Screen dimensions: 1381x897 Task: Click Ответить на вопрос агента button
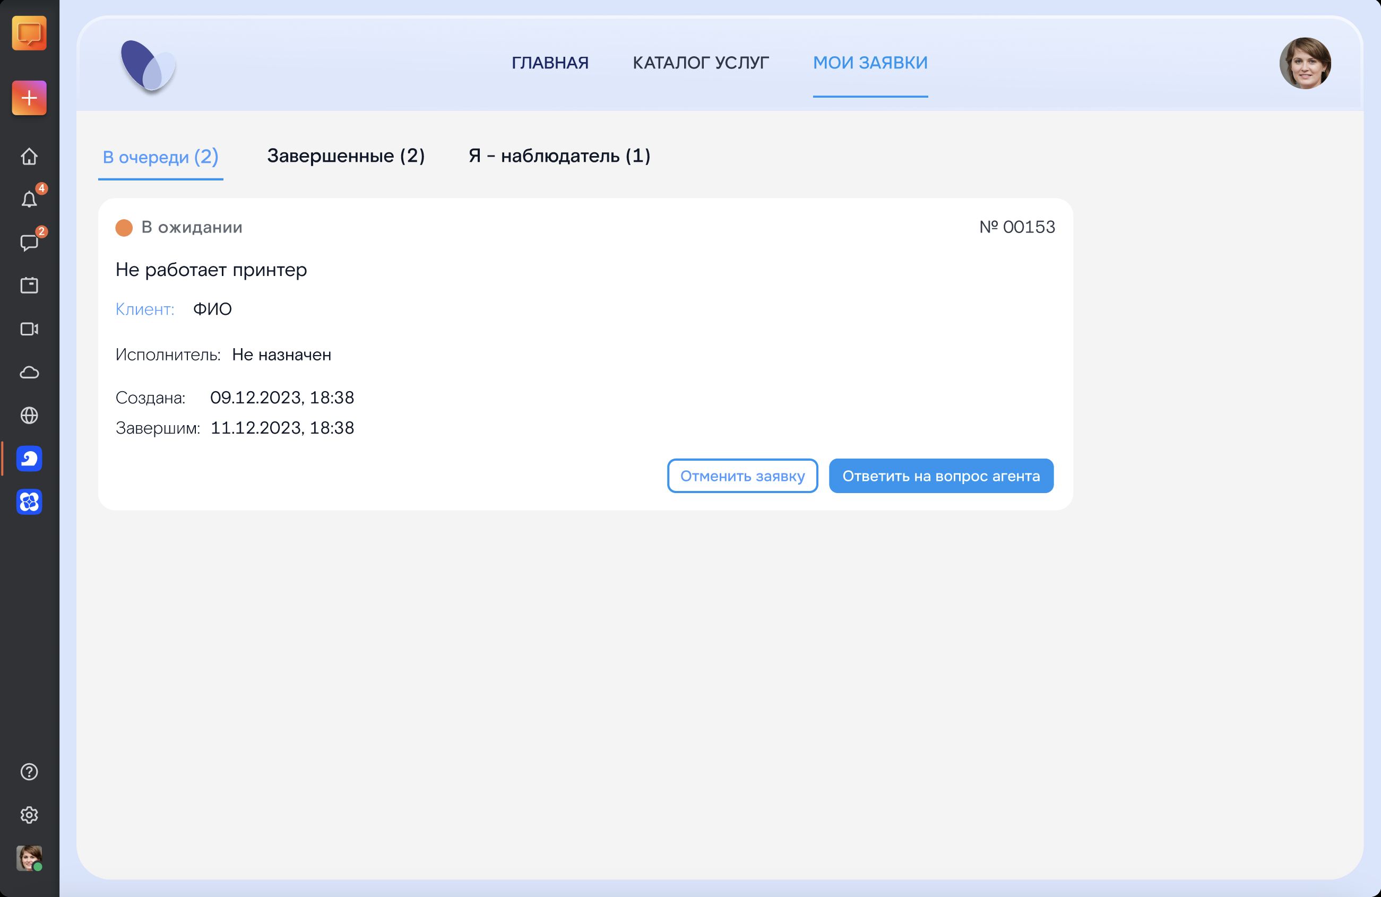point(941,476)
